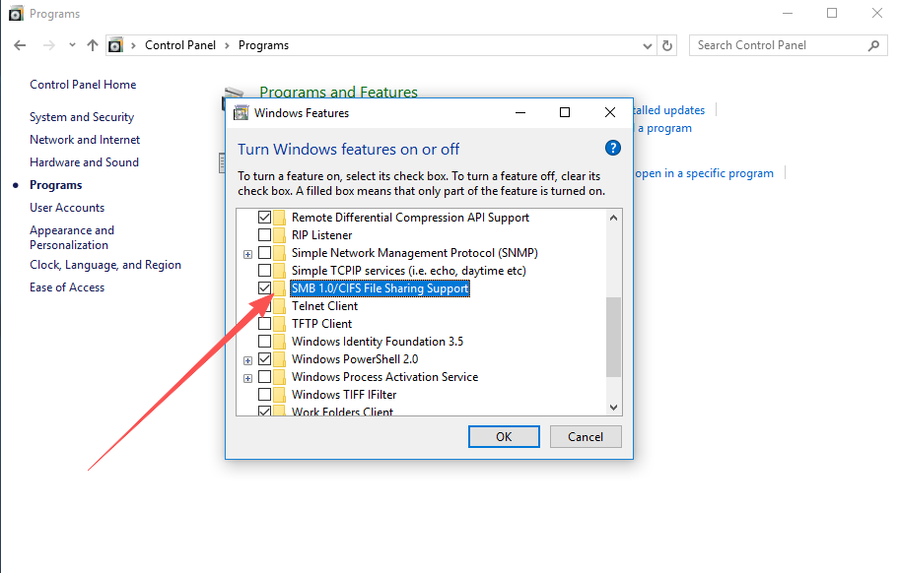Image resolution: width=898 pixels, height=573 pixels.
Task: Open Clock, Language, and Region
Action: tap(105, 265)
